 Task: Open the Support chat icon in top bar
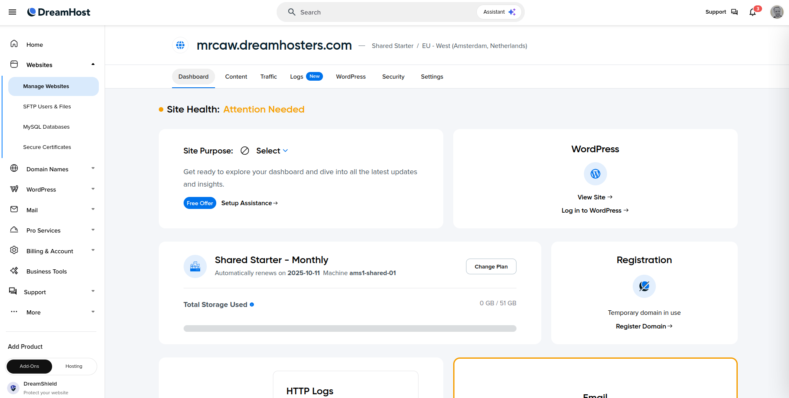tap(735, 12)
